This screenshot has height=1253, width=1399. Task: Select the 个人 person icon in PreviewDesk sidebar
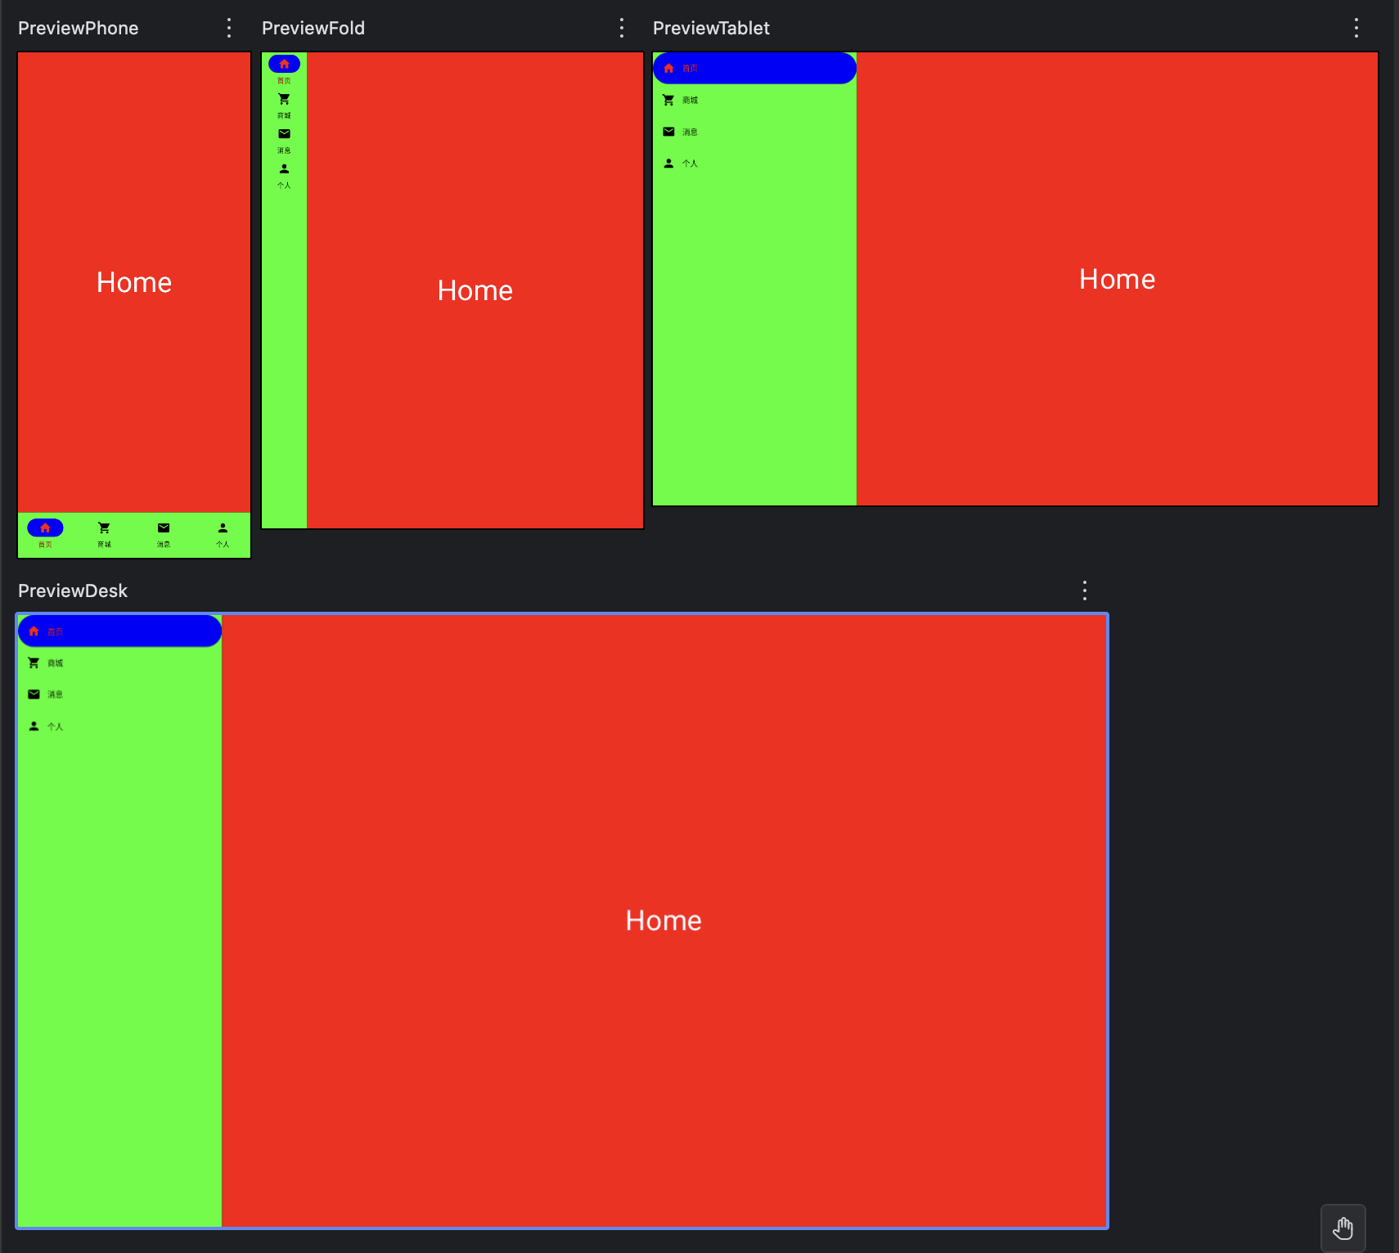tap(34, 725)
